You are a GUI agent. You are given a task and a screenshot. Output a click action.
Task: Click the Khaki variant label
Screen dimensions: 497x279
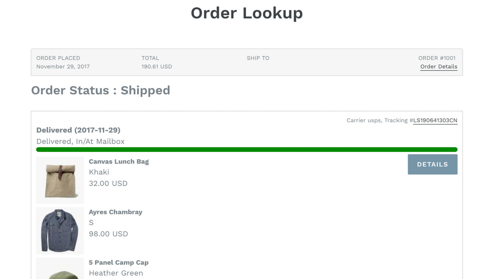pyautogui.click(x=99, y=172)
